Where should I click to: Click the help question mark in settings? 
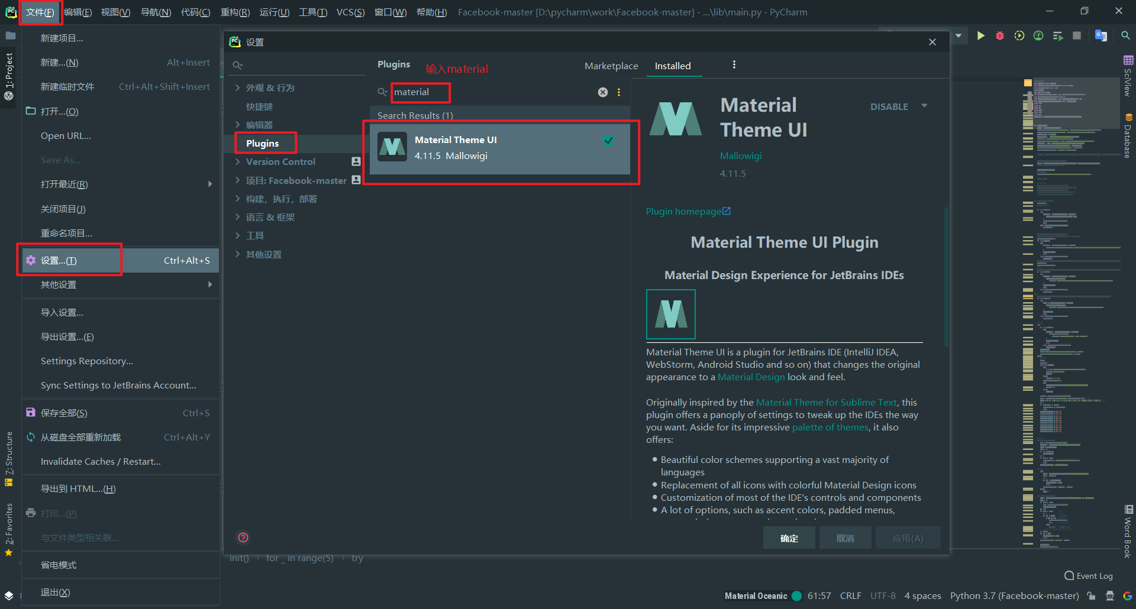pos(243,537)
